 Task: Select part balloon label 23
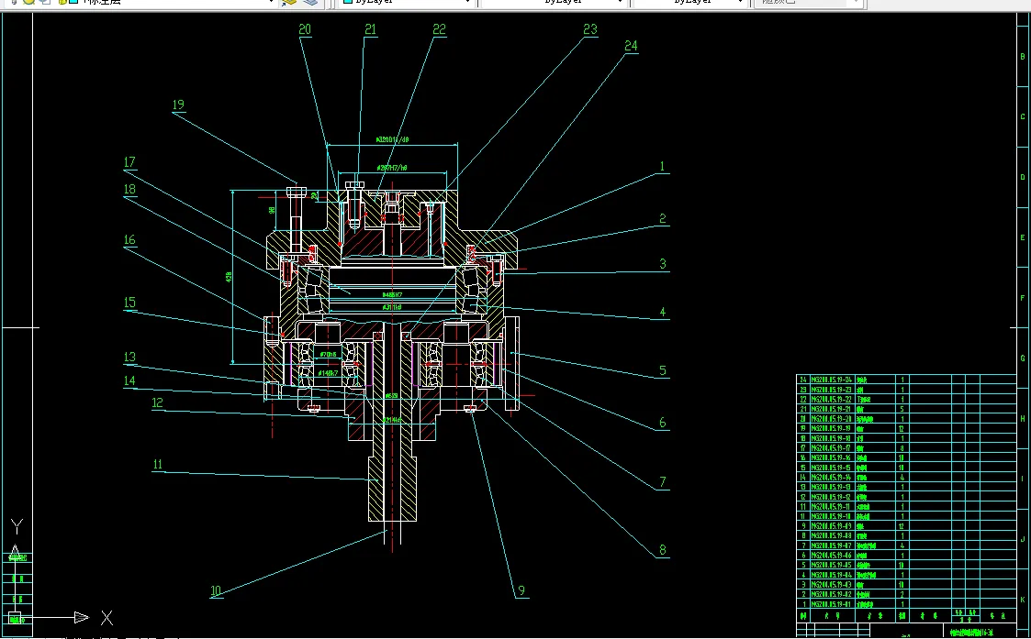pos(590,29)
